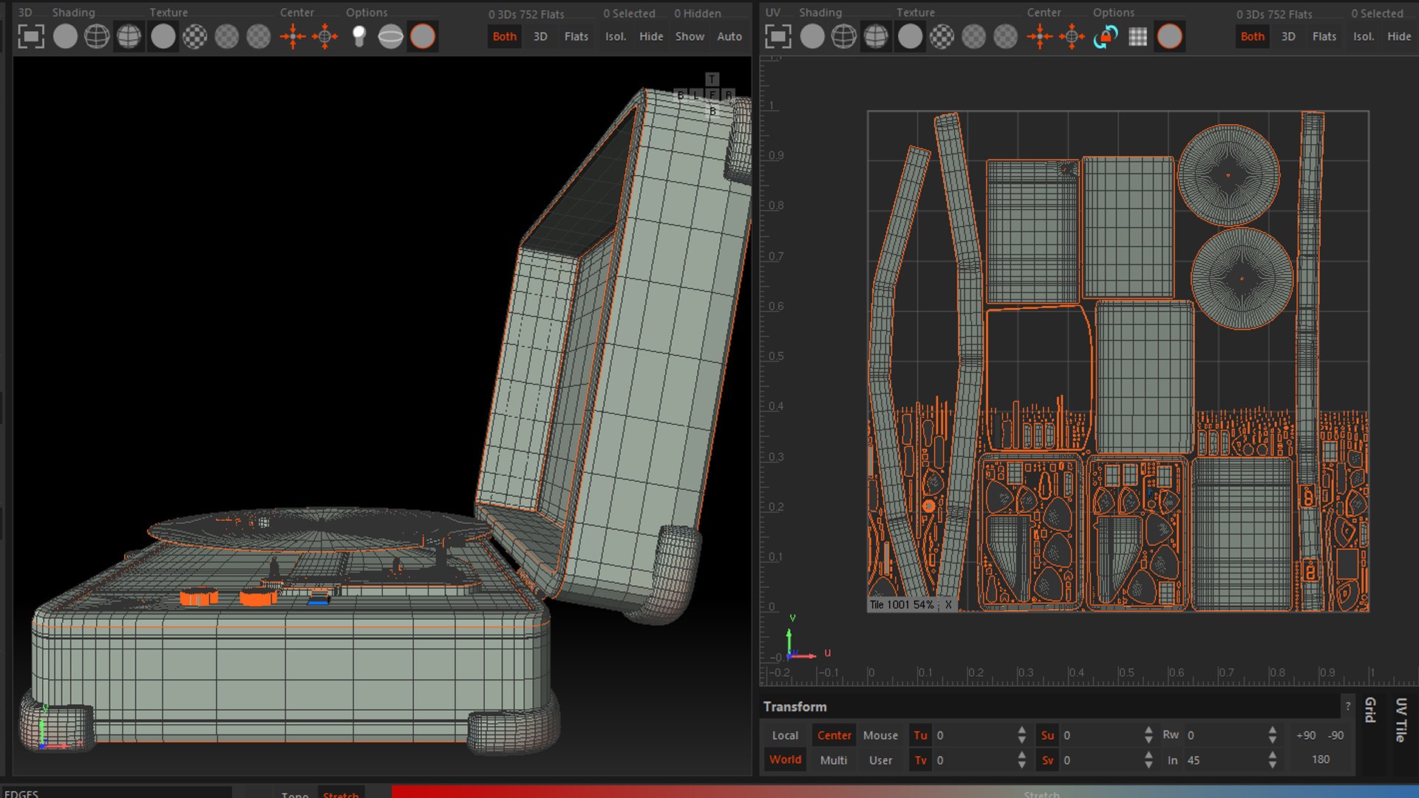Screen dimensions: 1419x798
Task: Click Flats display mode in 3D view
Action: pyautogui.click(x=576, y=36)
